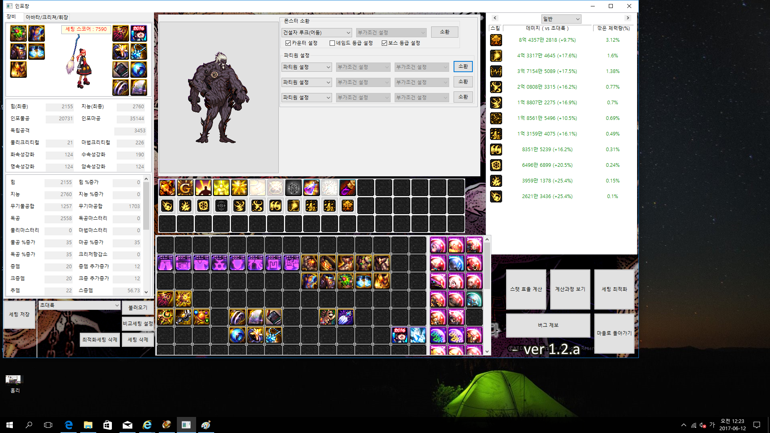Select the CLONE pants avatar item
The height and width of the screenshot is (433, 770).
[165, 263]
